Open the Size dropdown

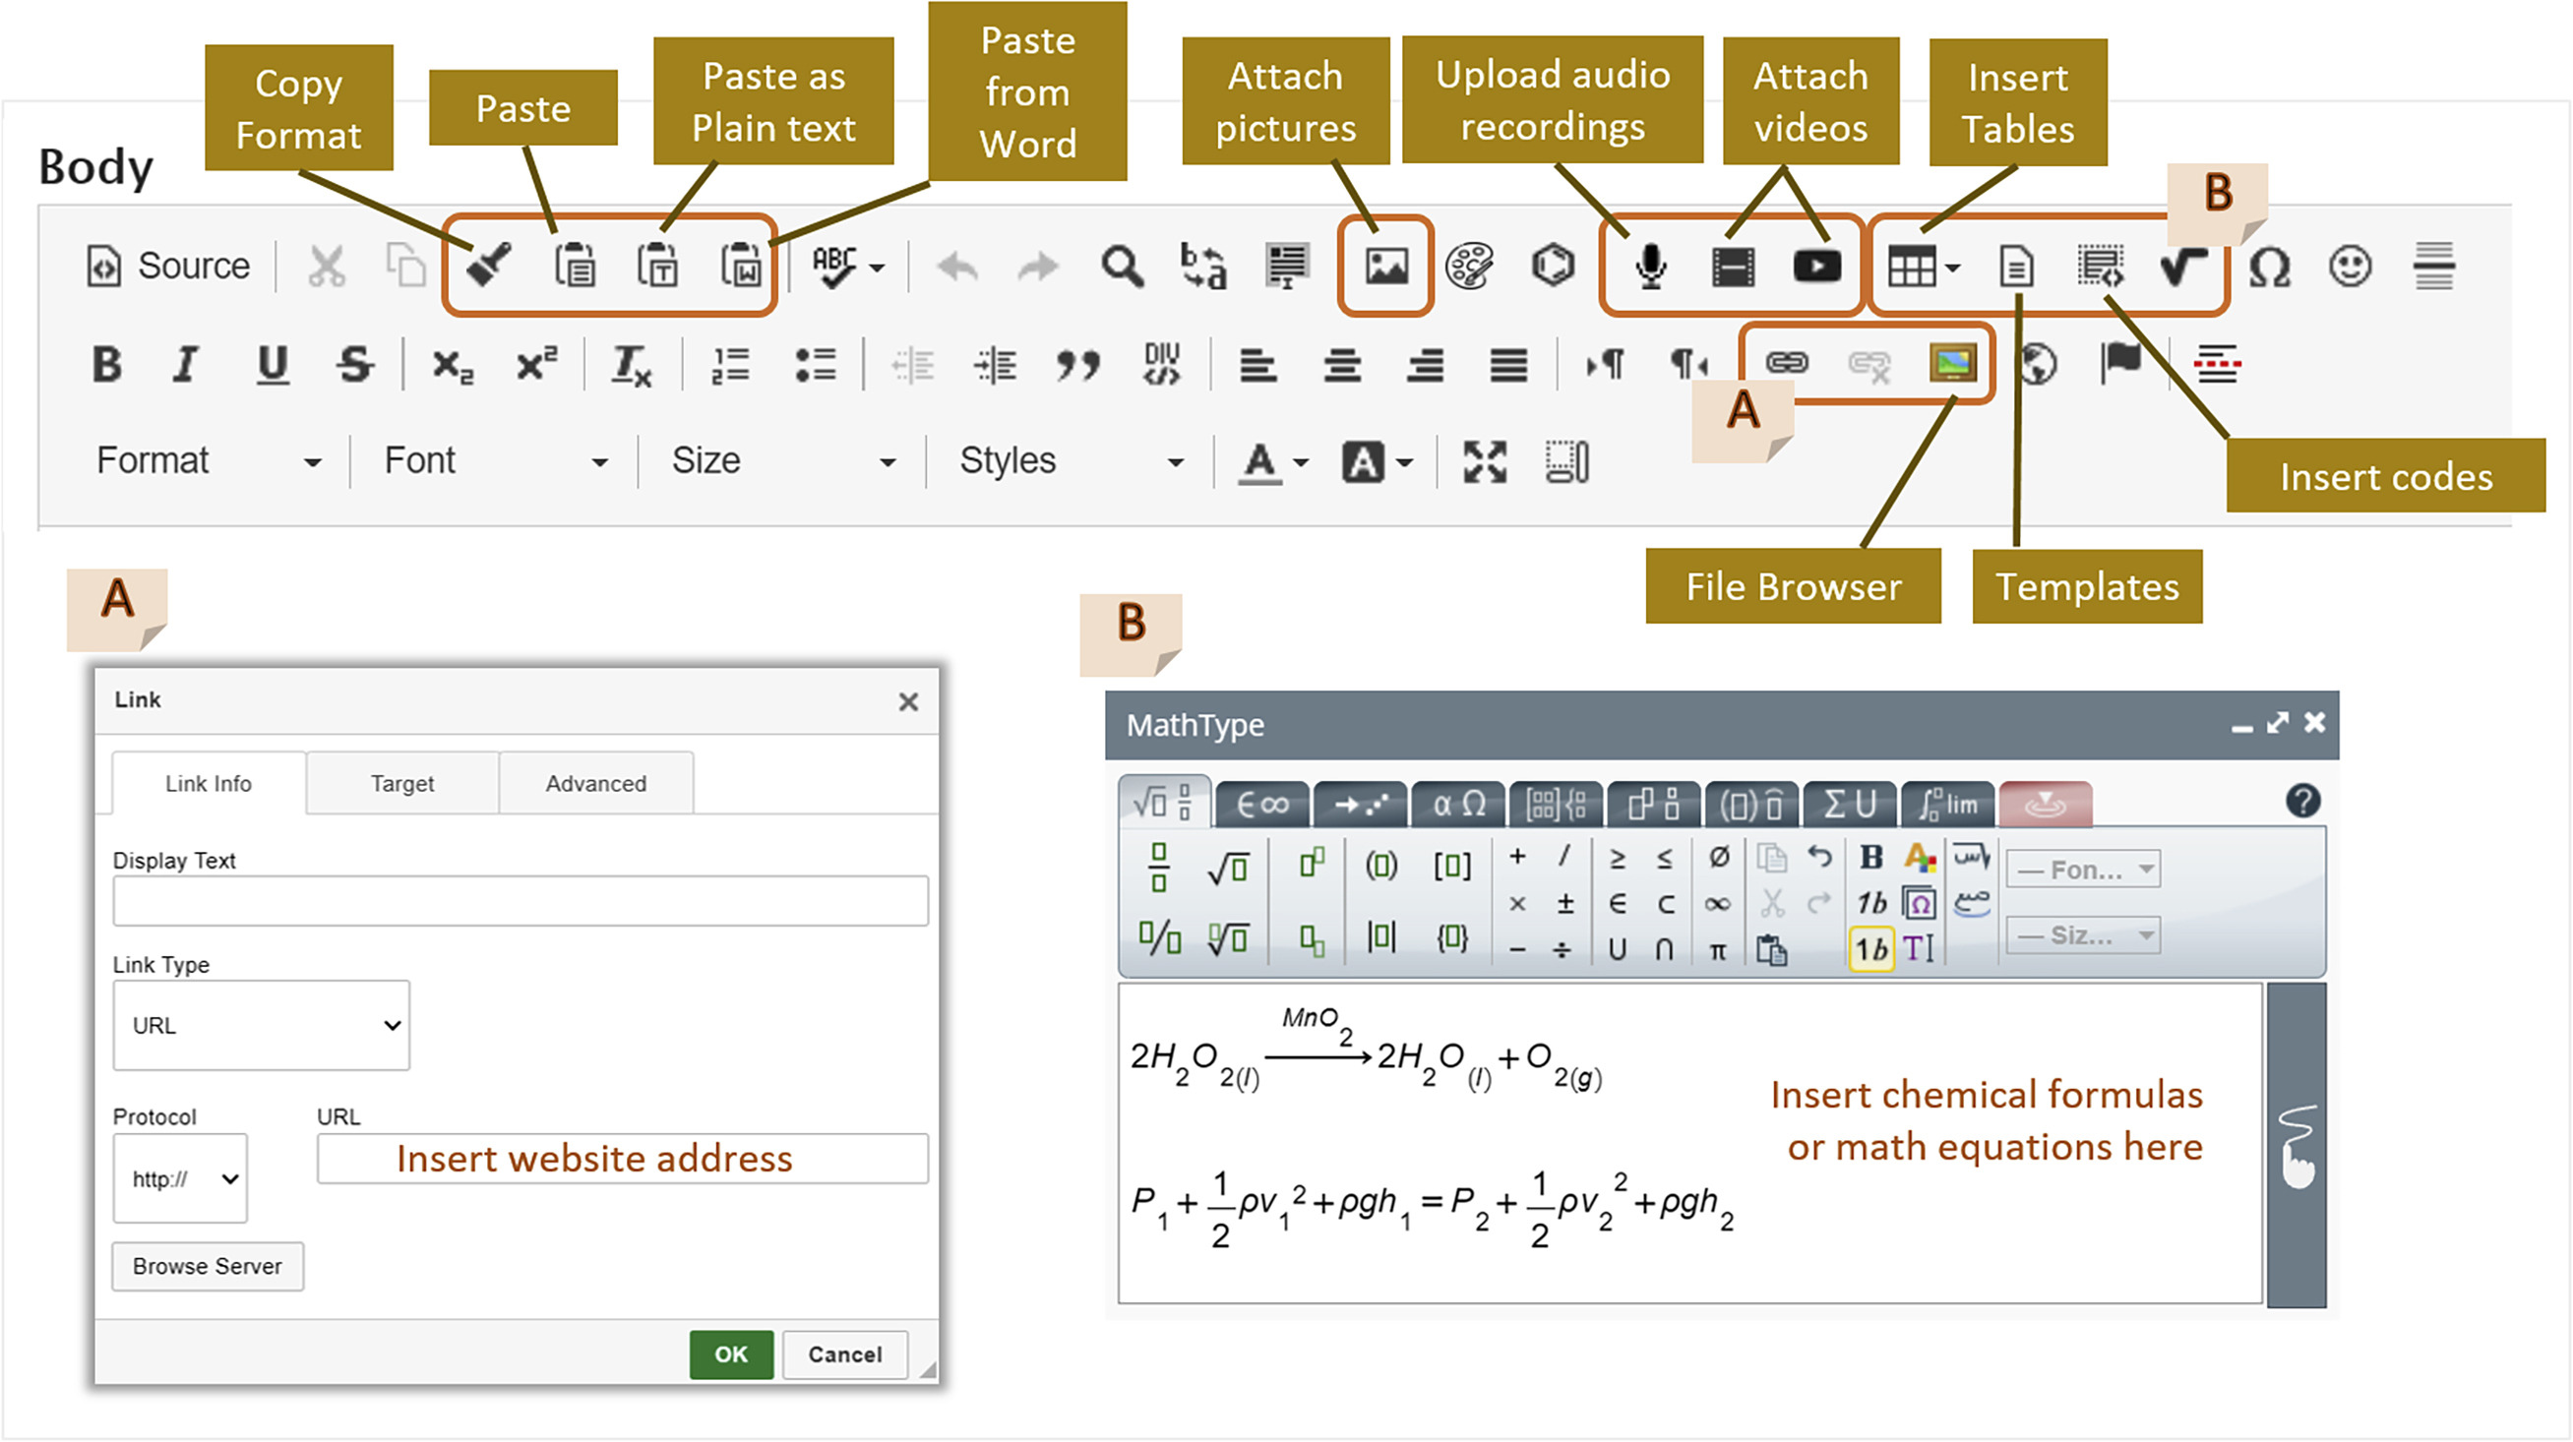tap(783, 461)
